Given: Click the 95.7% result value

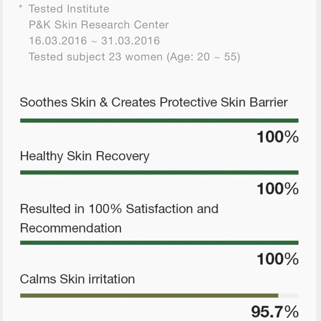Looking at the screenshot, I should coord(274,312).
